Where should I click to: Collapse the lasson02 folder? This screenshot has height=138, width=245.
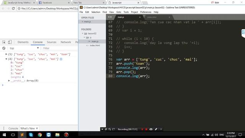pyautogui.click(x=83, y=33)
